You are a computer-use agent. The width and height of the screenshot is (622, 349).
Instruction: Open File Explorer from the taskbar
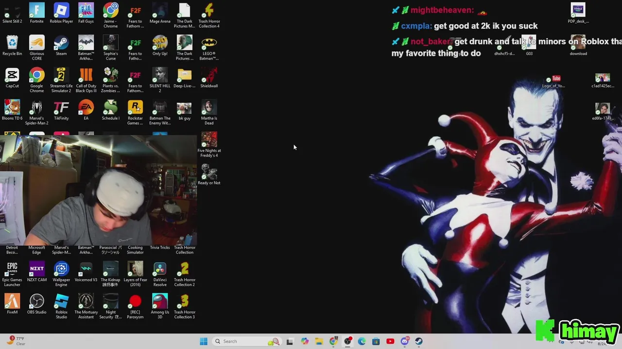pyautogui.click(x=319, y=341)
